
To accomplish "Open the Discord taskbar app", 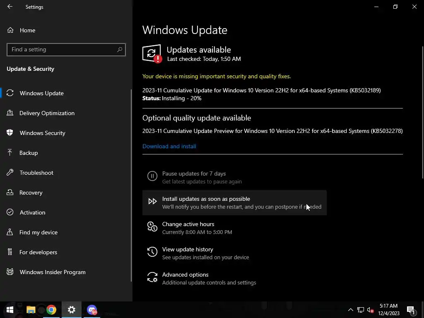I will [92, 310].
